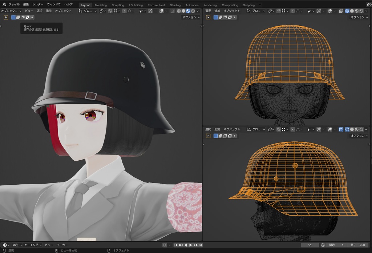
Task: Toggle proportional editing in the left viewport
Action: coord(124,11)
